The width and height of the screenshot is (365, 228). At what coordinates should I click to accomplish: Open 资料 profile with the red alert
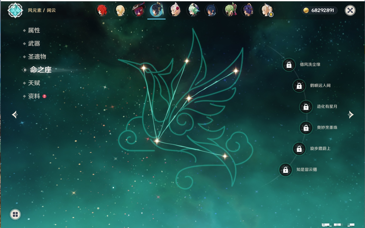pyautogui.click(x=34, y=96)
